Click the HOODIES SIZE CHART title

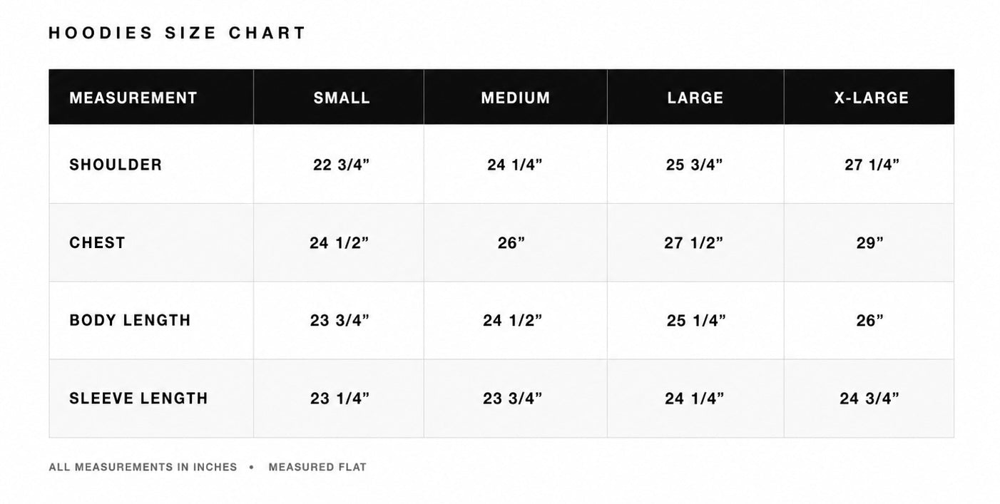click(177, 33)
